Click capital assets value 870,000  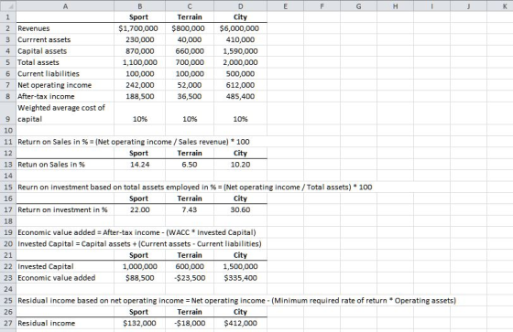click(x=140, y=51)
